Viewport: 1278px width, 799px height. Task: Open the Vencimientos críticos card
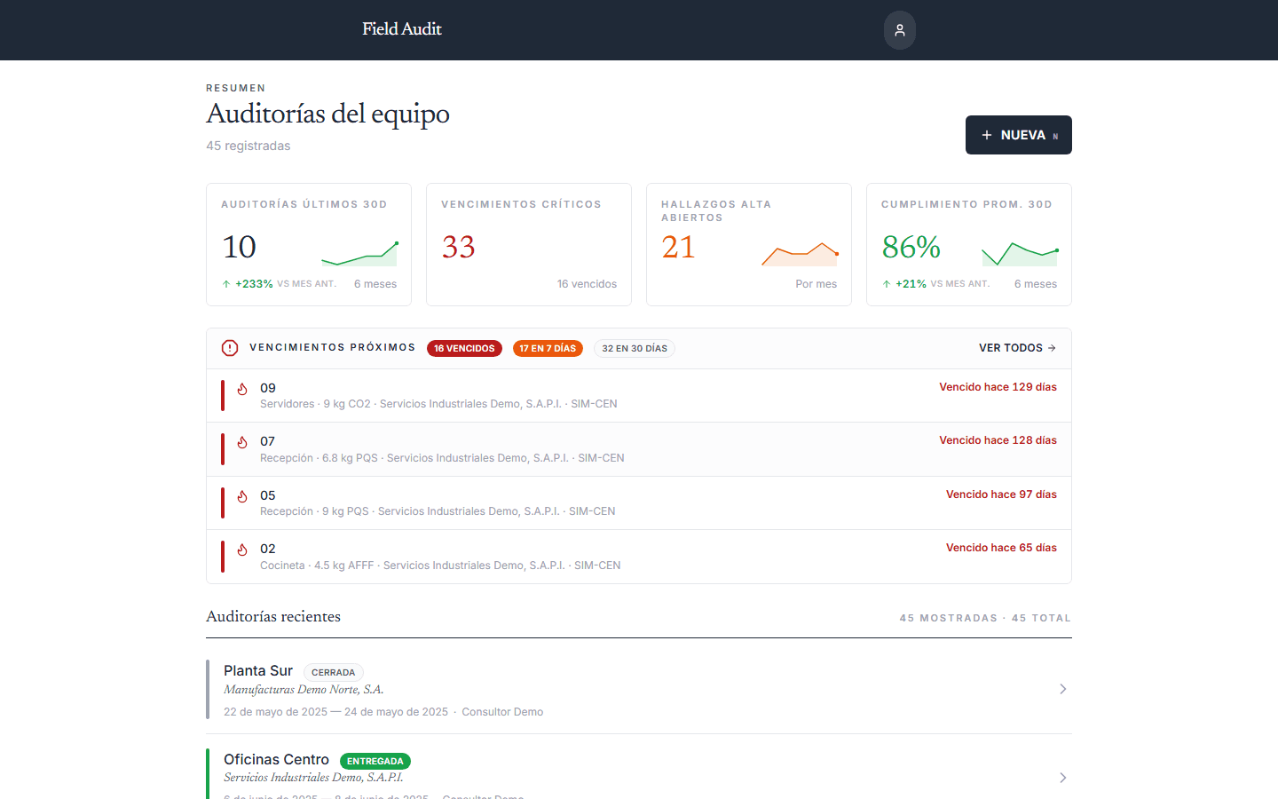click(x=529, y=245)
